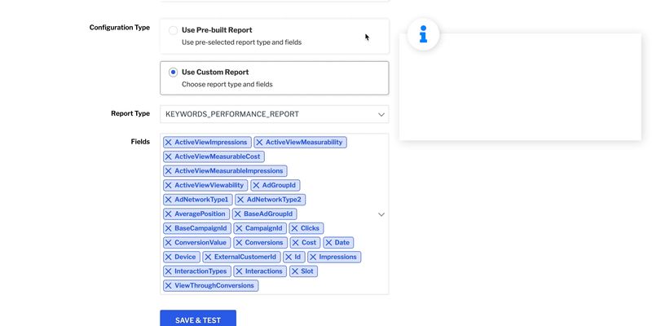Click the blue info icon

click(x=423, y=34)
